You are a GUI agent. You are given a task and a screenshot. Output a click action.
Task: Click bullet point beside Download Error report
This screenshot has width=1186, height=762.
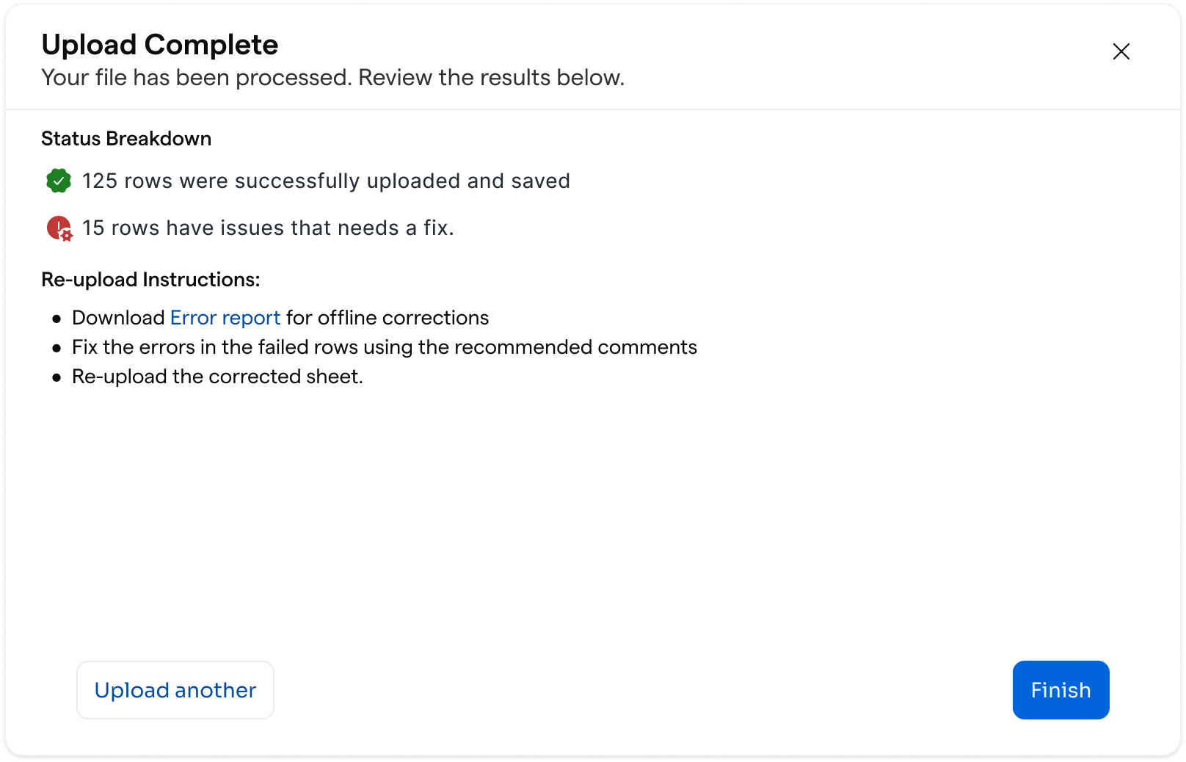click(x=57, y=319)
